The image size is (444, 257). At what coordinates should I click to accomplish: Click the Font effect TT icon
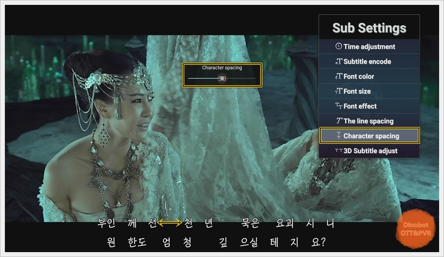click(x=339, y=106)
